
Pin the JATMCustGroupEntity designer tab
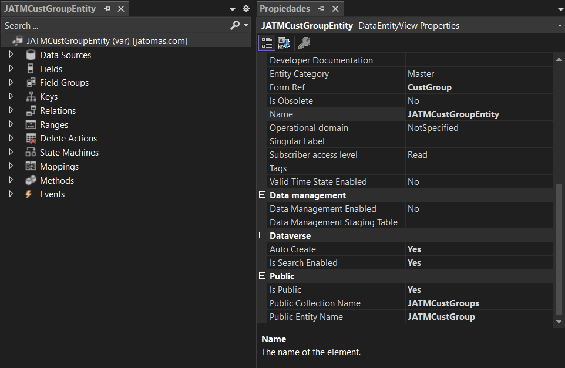(107, 8)
